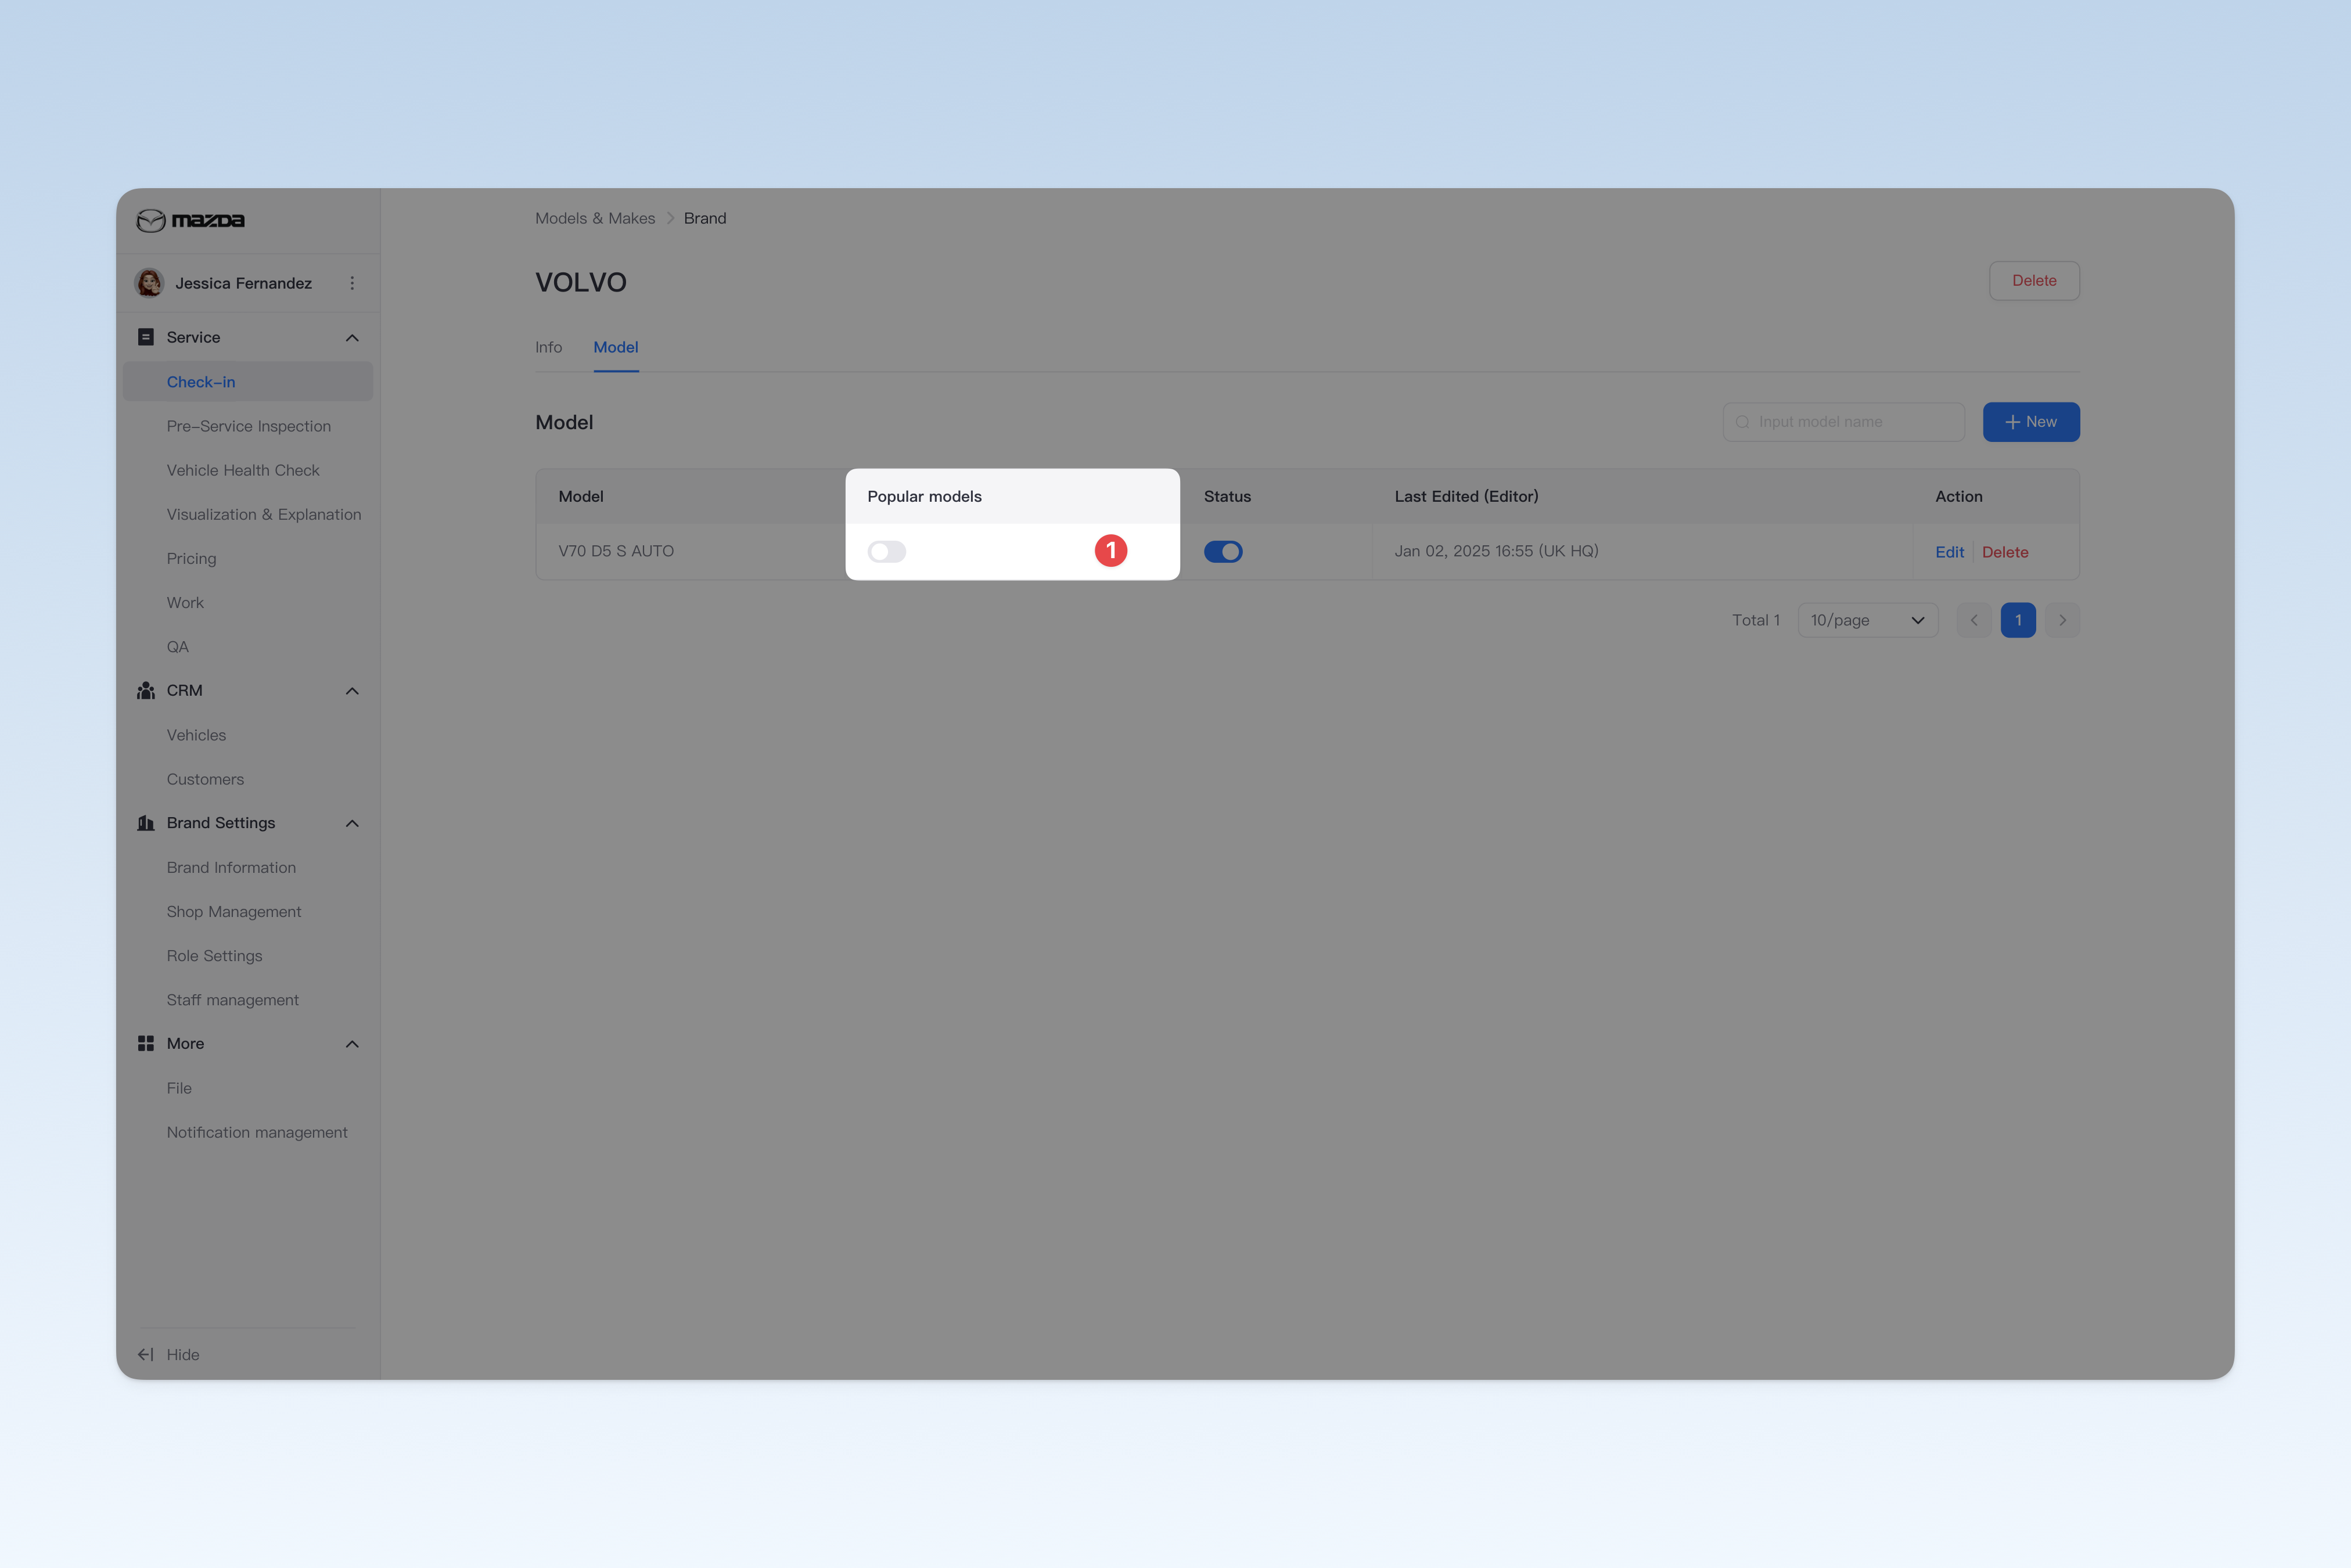
Task: Open Vehicle Health Check menu item
Action: click(248, 470)
